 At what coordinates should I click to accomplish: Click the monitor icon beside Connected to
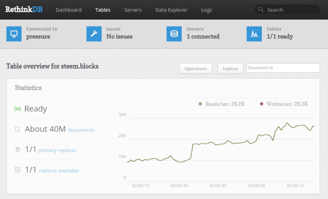point(14,34)
